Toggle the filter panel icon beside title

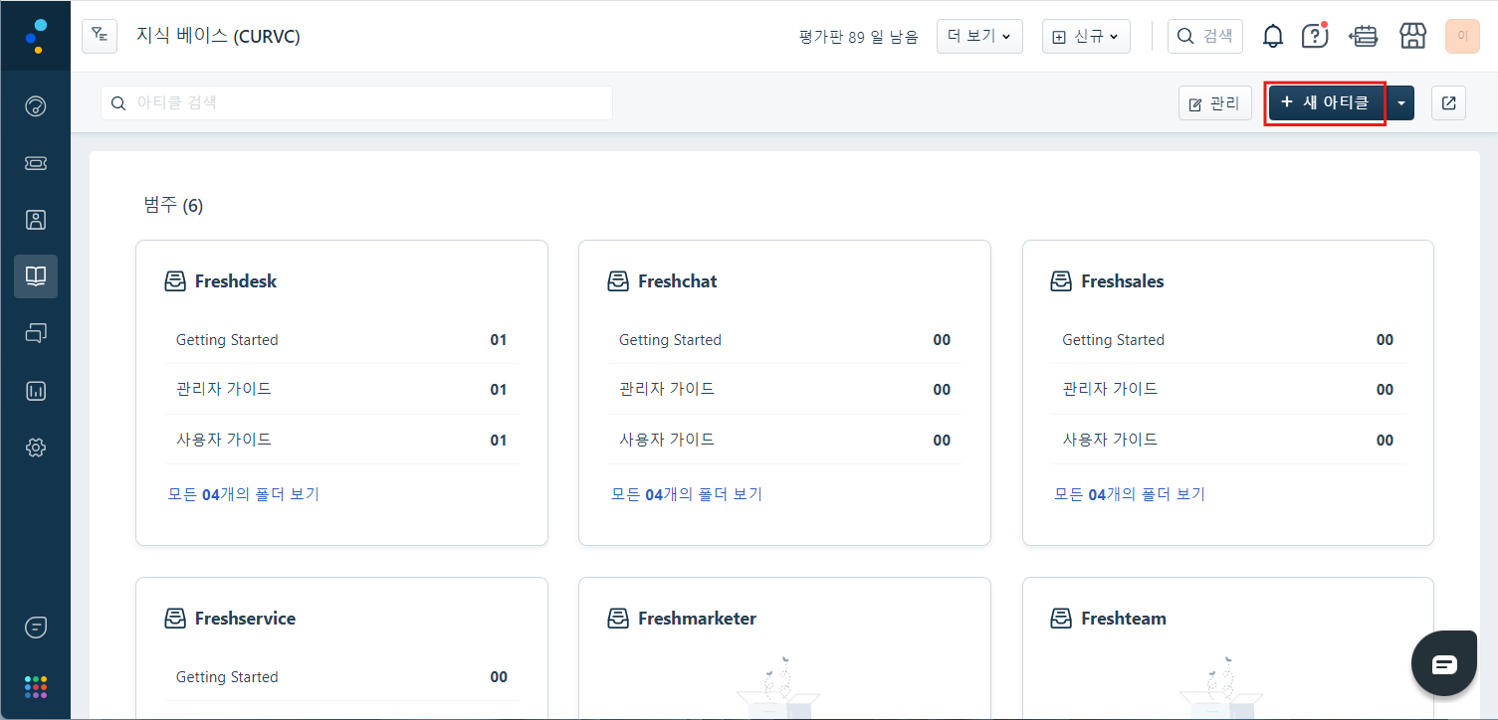100,36
